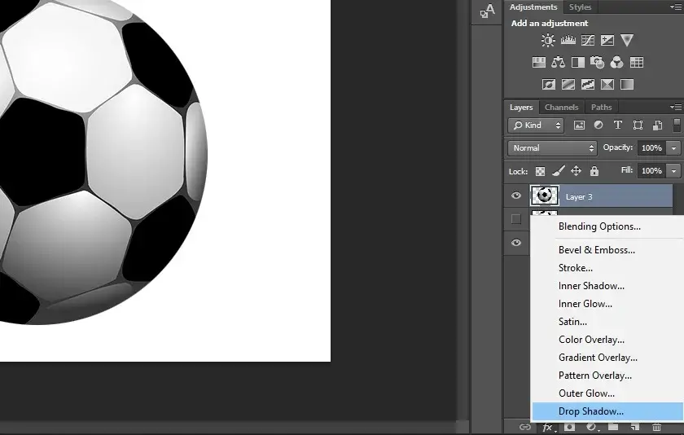Image resolution: width=684 pixels, height=435 pixels.
Task: Click the fx layer style button
Action: coord(548,428)
